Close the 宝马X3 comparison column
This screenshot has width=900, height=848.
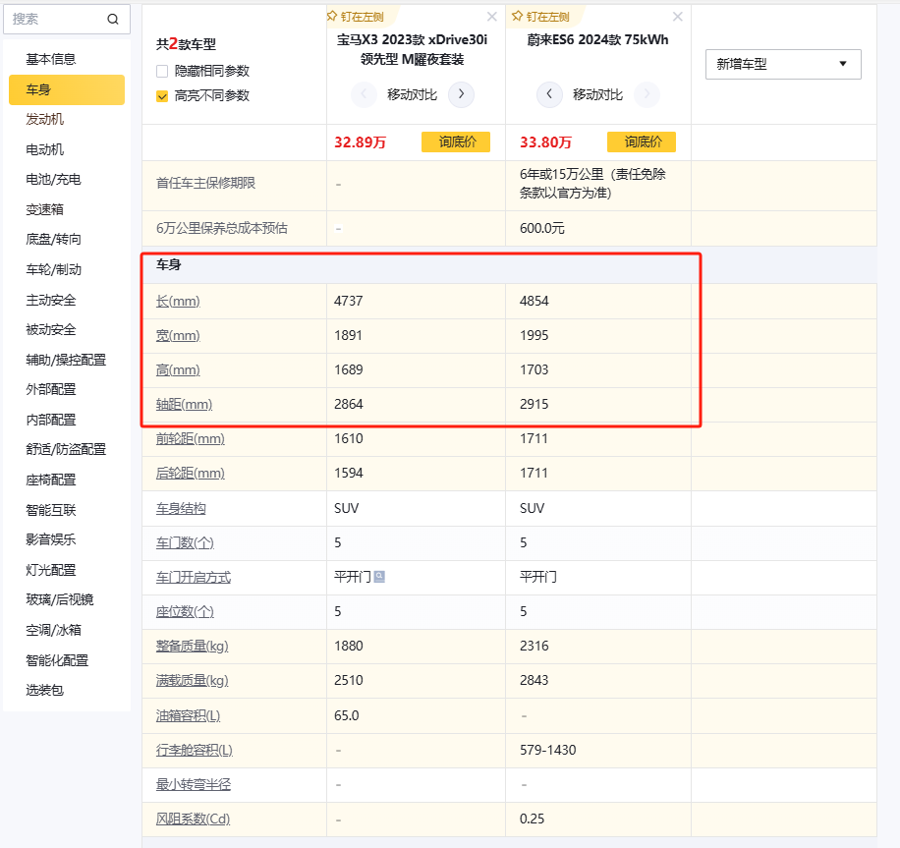pyautogui.click(x=492, y=17)
